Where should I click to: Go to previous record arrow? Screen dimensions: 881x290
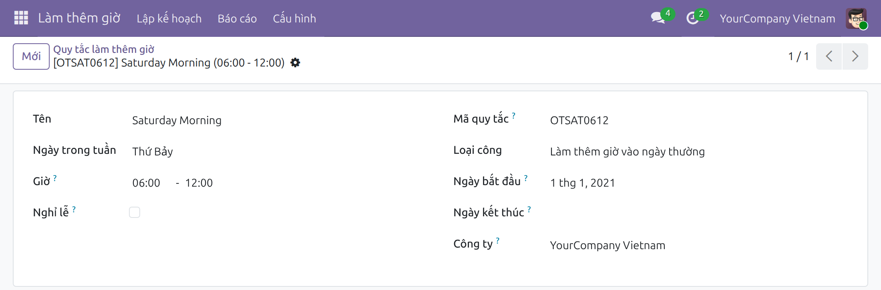click(829, 56)
